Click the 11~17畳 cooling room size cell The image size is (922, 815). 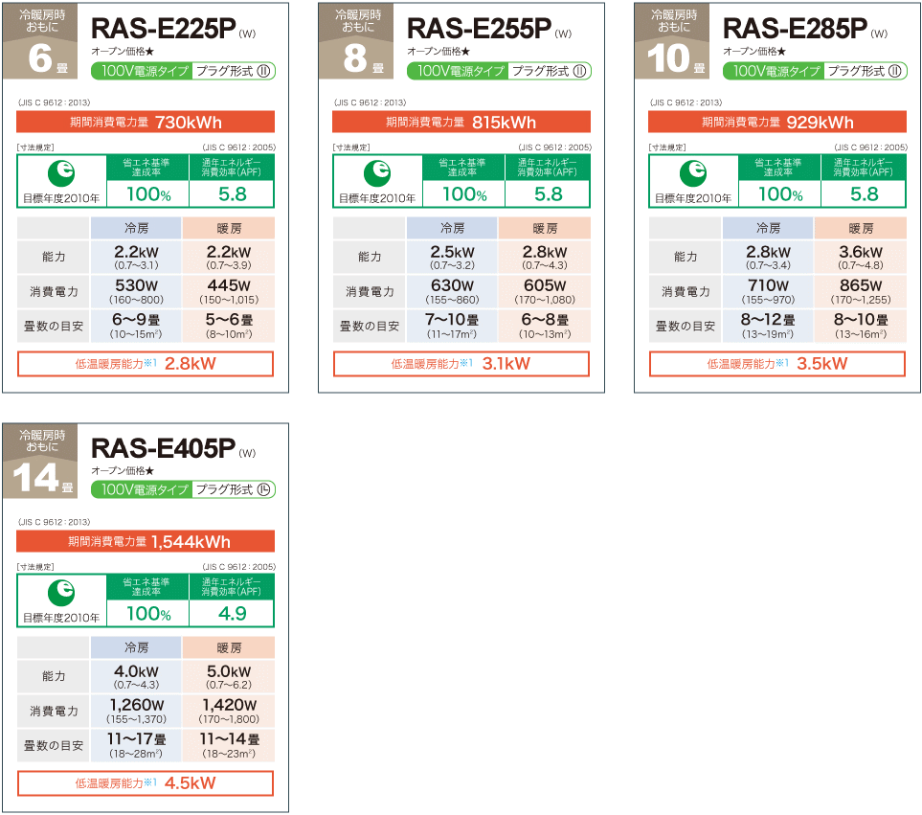coord(136,746)
